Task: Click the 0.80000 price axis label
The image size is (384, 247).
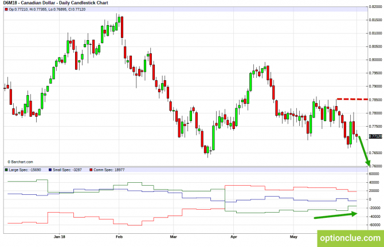Action: (375, 60)
